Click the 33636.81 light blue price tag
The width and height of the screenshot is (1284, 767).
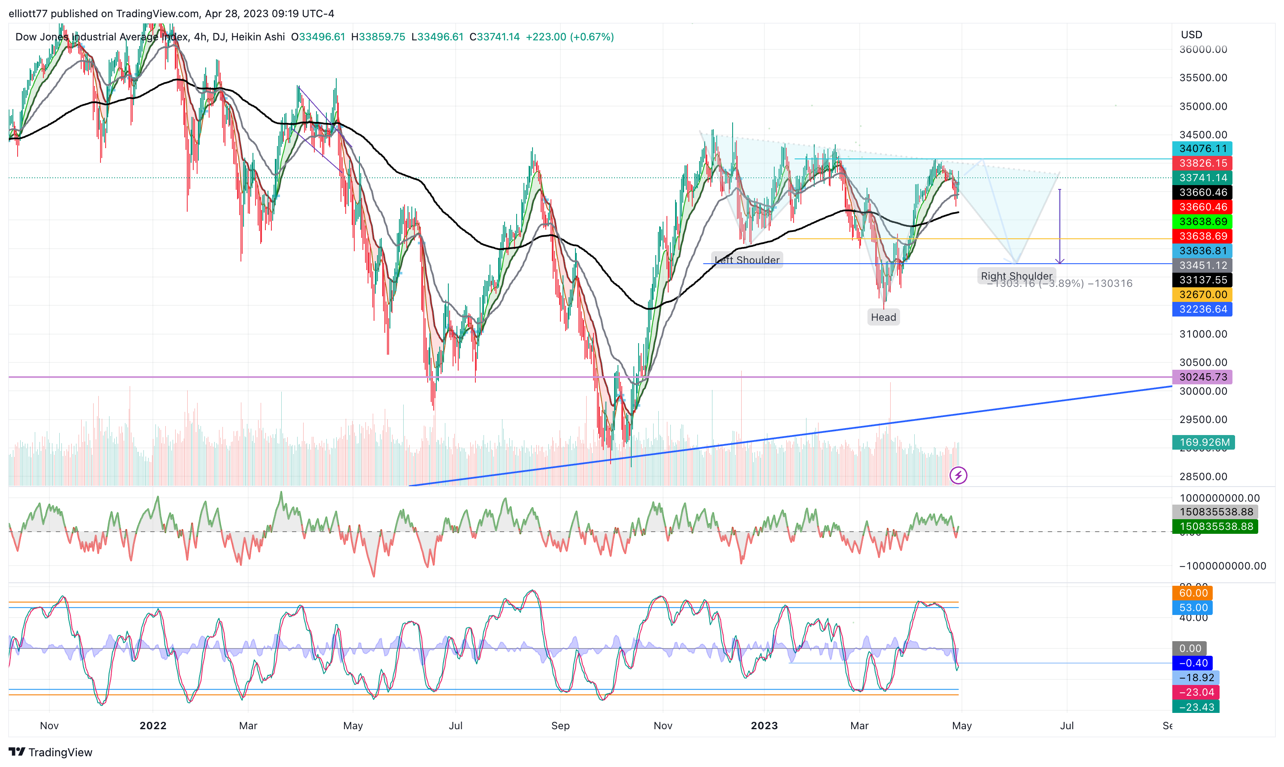(1202, 251)
